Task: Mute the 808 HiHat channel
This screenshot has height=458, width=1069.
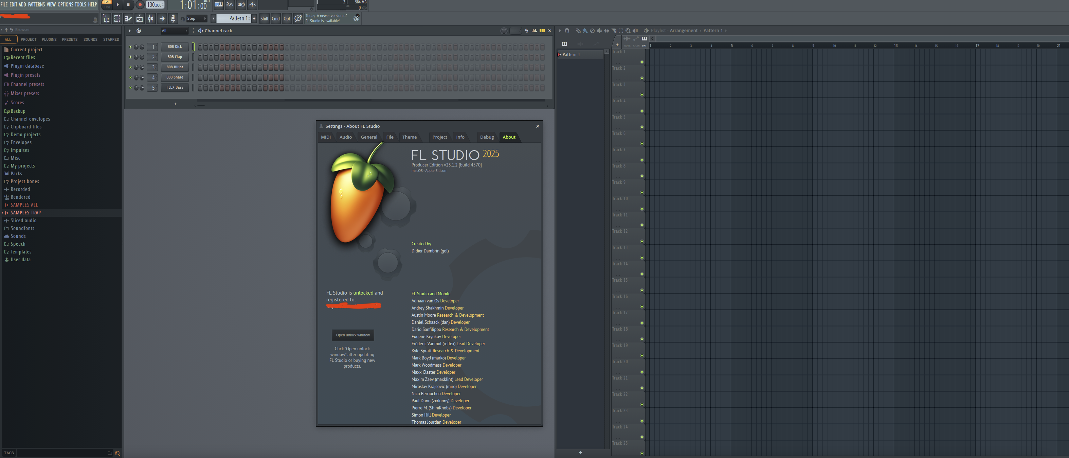Action: (x=130, y=67)
